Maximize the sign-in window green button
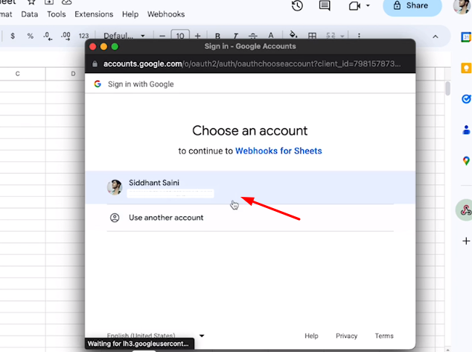Image resolution: width=472 pixels, height=352 pixels. (115, 46)
